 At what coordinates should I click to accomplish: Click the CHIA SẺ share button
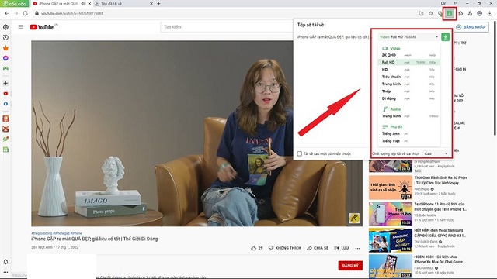(318, 248)
